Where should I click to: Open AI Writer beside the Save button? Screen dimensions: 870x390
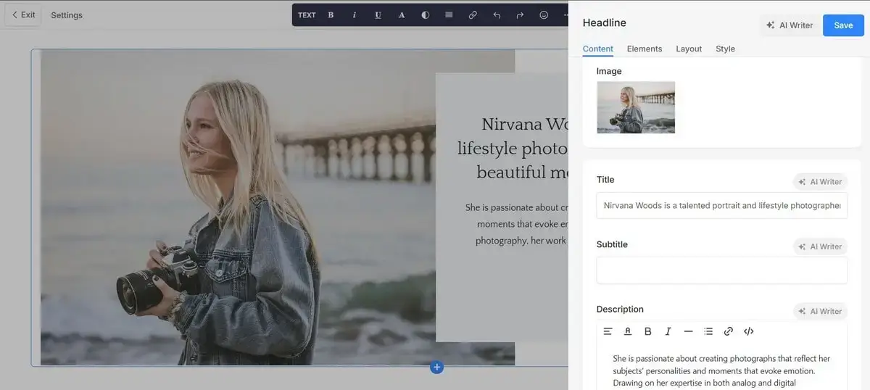click(790, 25)
